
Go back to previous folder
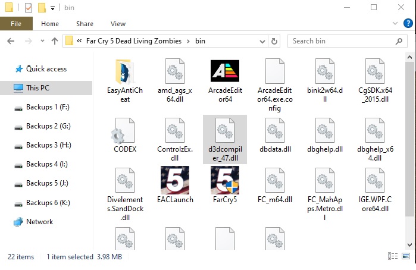pos(11,41)
